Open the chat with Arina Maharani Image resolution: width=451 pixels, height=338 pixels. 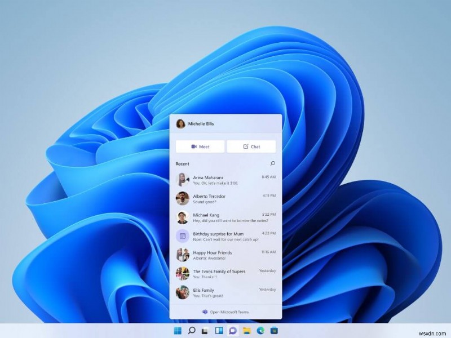225,180
